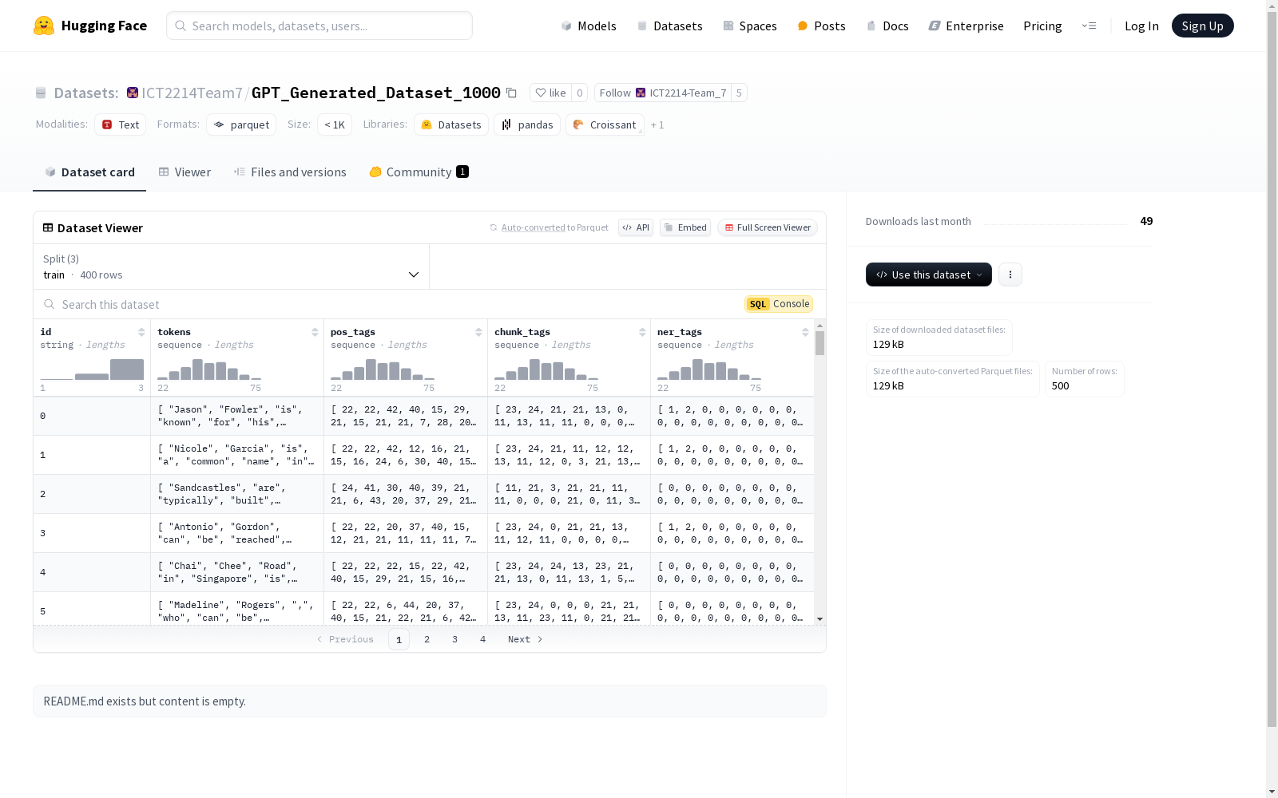Go to page 4 of the viewer
The height and width of the screenshot is (798, 1278).
point(483,639)
